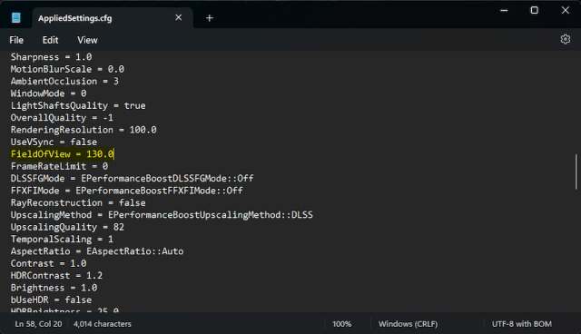Click the FrameRateLimit = 0 line

pyautogui.click(x=59, y=166)
